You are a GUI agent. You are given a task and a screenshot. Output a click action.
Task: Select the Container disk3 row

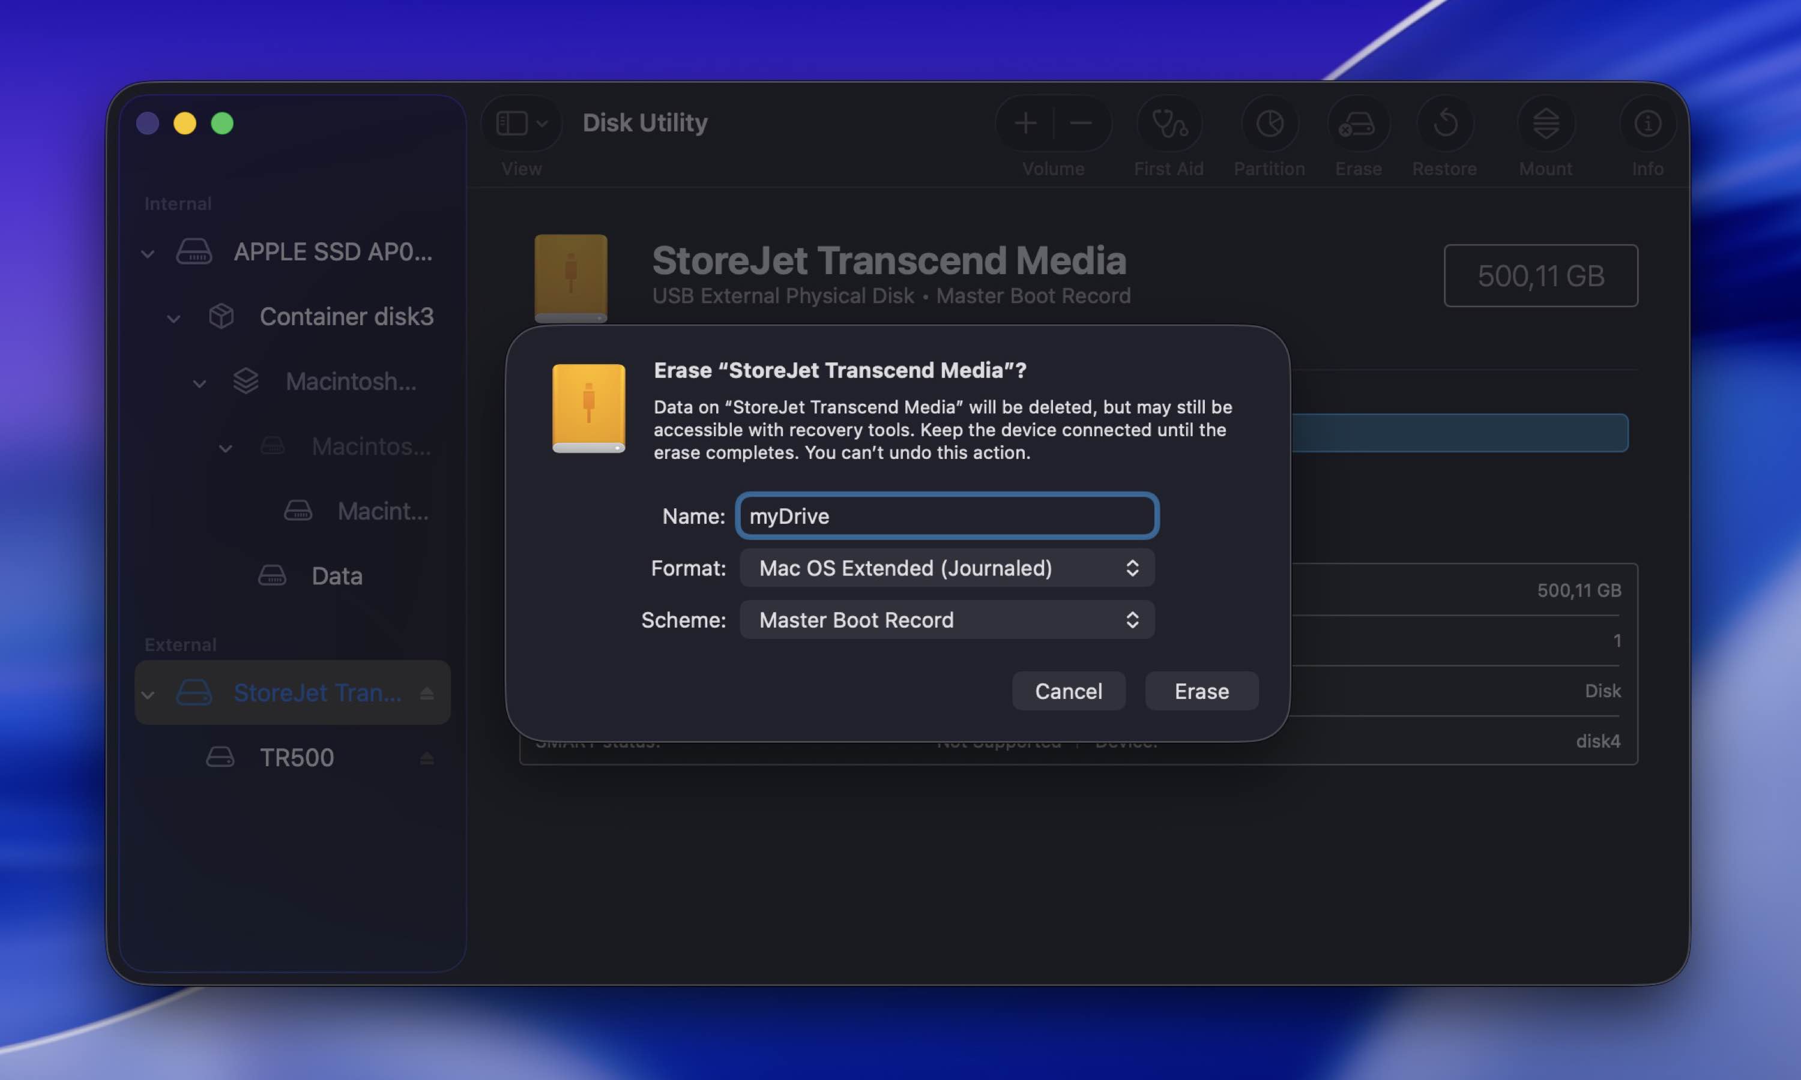292,316
